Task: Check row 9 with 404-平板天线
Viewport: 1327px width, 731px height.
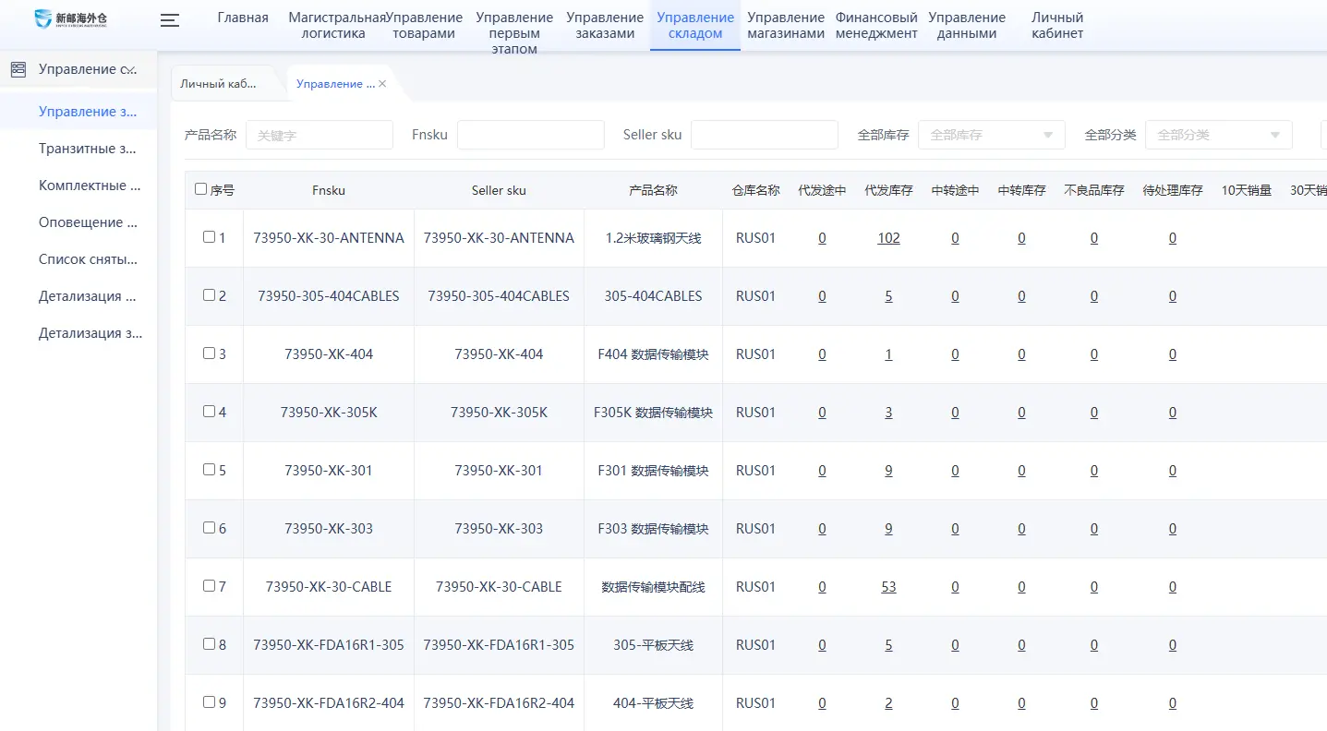Action: click(210, 702)
